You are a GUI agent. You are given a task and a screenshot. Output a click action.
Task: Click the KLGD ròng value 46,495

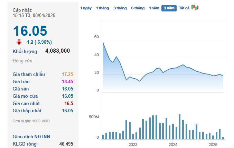click(66, 144)
